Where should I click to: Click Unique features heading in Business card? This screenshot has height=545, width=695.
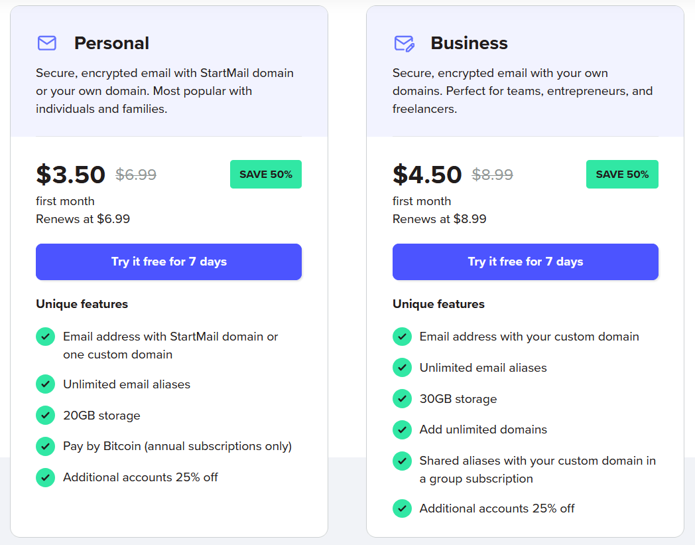pos(438,304)
